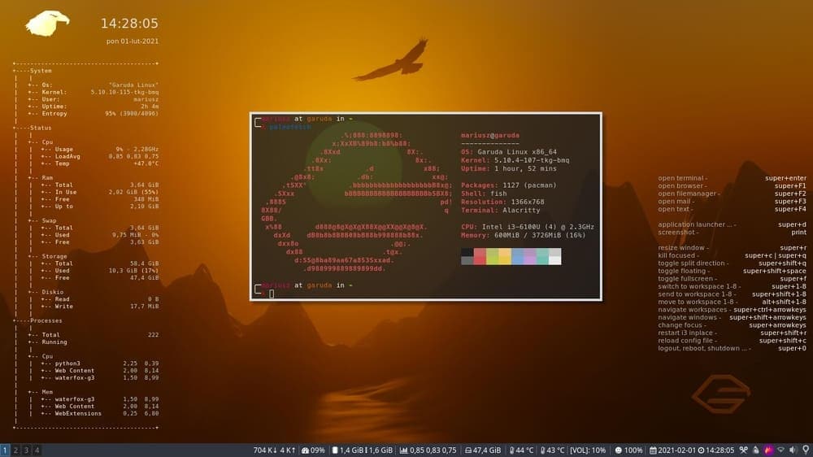The width and height of the screenshot is (813, 457).
Task: Click the 43 °C temperature indicator
Action: (x=553, y=450)
